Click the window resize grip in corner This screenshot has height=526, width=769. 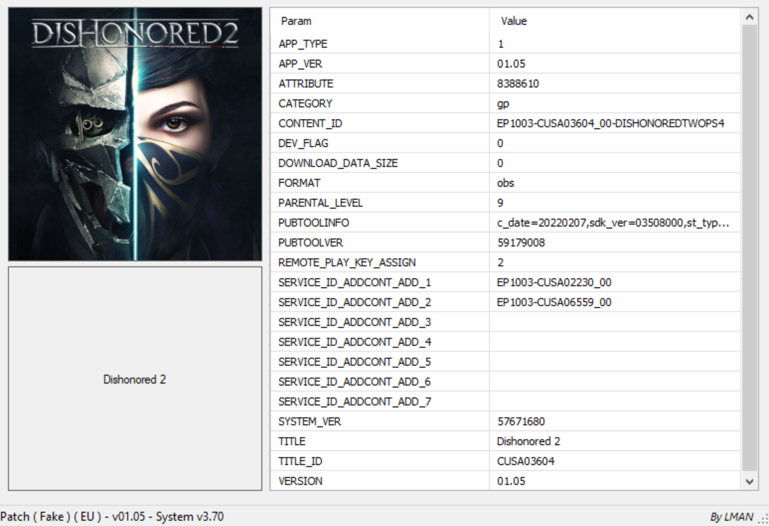point(764,519)
